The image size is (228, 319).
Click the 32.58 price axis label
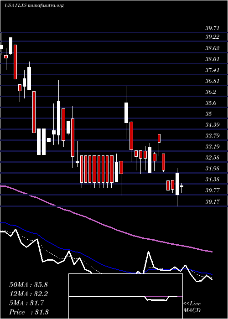click(x=212, y=158)
